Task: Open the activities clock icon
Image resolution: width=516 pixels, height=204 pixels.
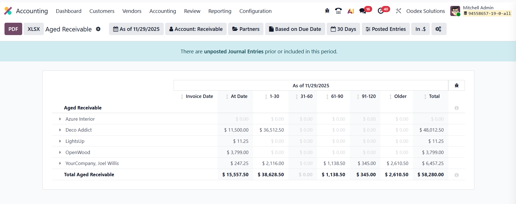Action: tap(381, 11)
